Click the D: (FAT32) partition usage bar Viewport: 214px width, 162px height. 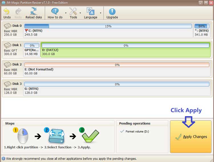[126, 46]
